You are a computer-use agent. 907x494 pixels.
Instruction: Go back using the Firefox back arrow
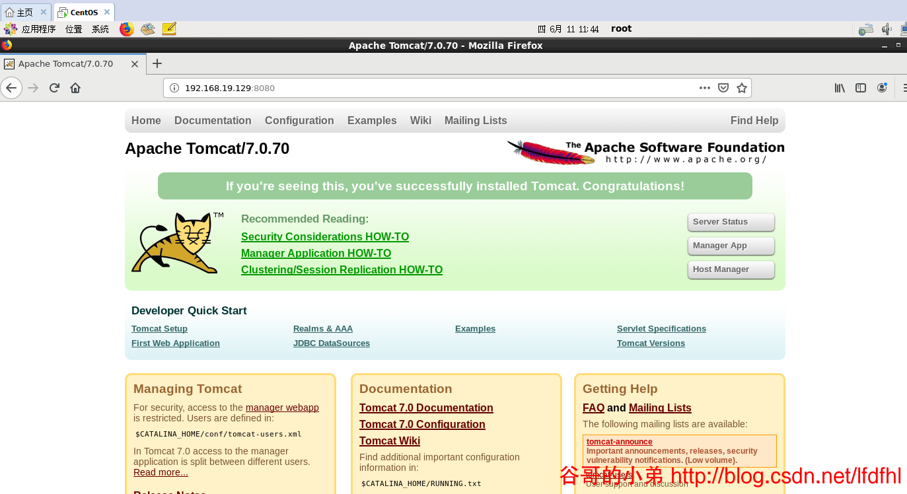(11, 88)
